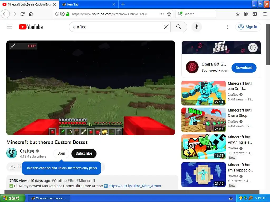270x202 pixels.
Task: Click the #Minecraft hashtag
Action: coord(86,181)
